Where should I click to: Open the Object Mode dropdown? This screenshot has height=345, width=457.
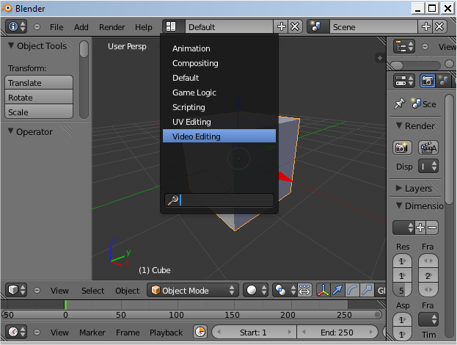pyautogui.click(x=193, y=290)
